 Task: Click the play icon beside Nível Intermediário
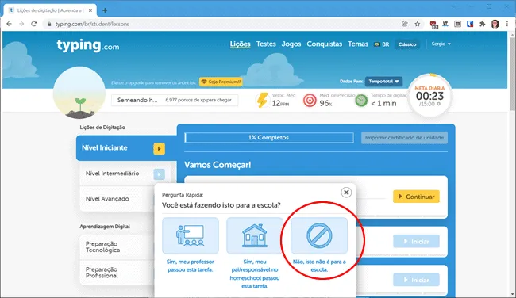coord(159,174)
